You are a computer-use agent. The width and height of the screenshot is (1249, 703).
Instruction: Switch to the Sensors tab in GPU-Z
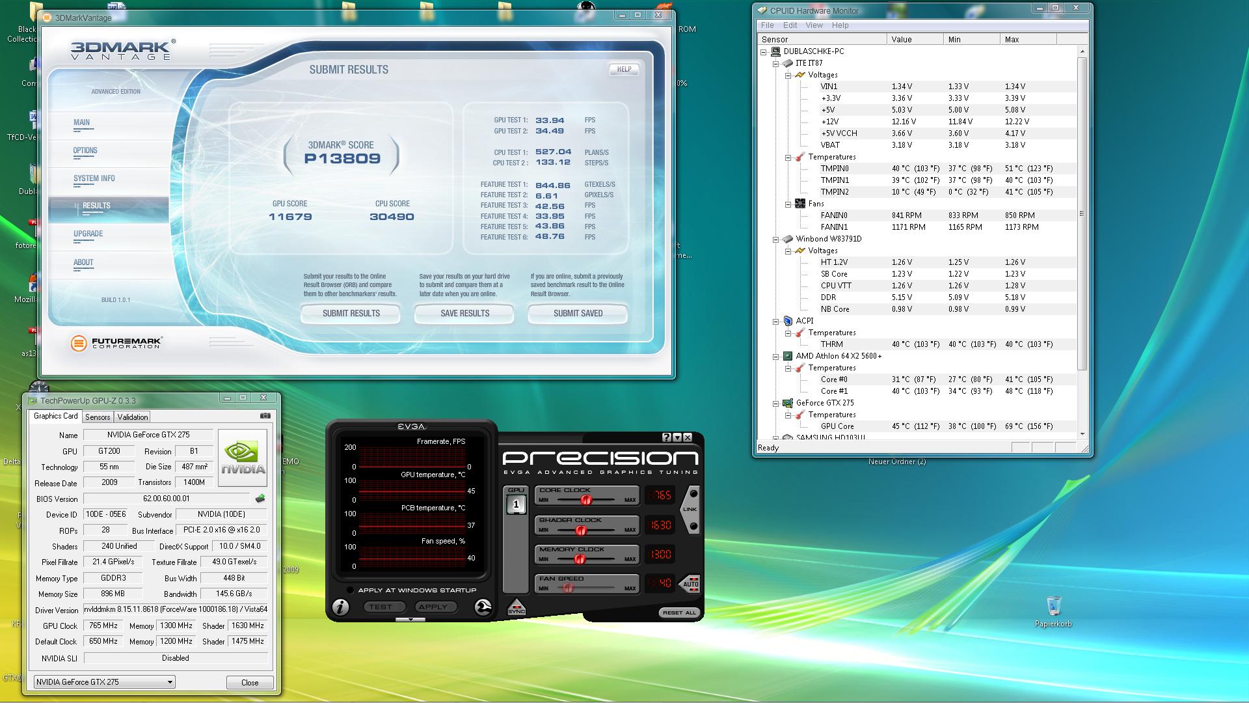pos(98,417)
